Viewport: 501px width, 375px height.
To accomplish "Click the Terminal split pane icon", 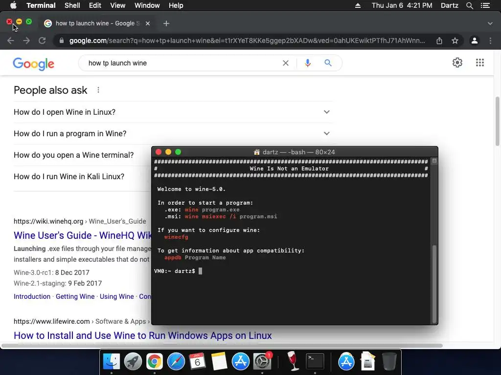I will pyautogui.click(x=434, y=161).
